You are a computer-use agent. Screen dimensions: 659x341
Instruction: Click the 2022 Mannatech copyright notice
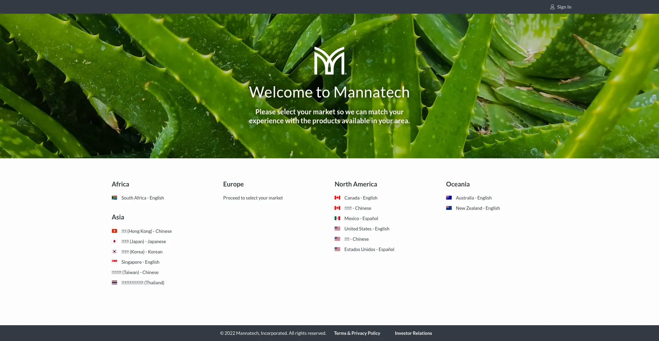pos(273,333)
